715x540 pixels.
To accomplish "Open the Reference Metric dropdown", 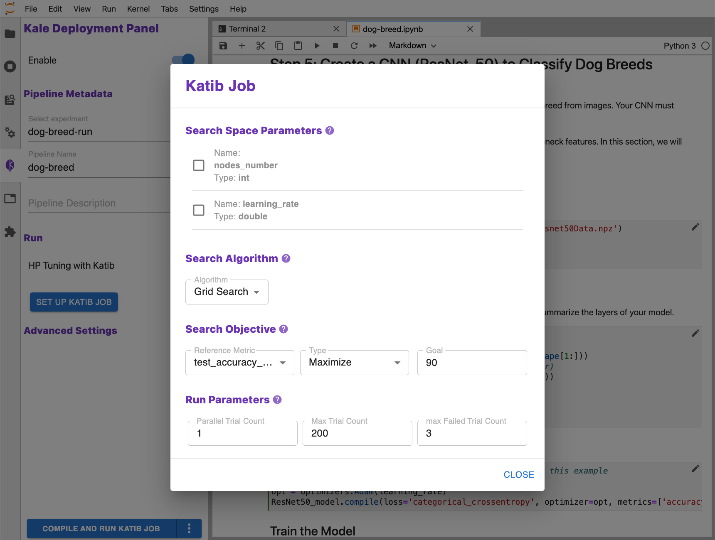I will pos(240,363).
